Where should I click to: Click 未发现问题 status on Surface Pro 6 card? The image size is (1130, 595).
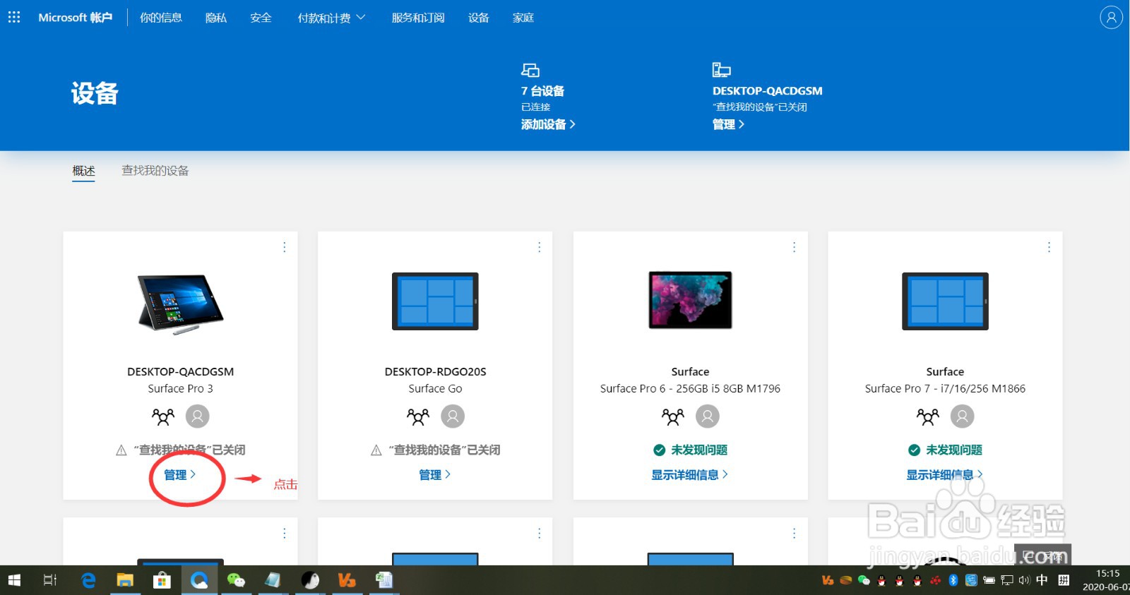point(699,450)
